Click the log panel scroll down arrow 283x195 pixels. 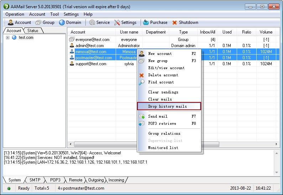coord(277,173)
